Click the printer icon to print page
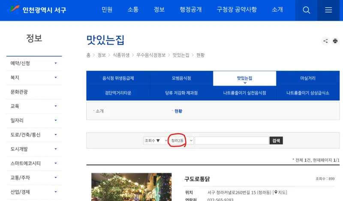Viewport: 343px width, 201px height. click(x=335, y=41)
